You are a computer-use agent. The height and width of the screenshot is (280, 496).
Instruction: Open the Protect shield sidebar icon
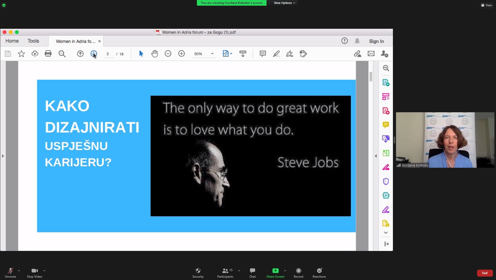(x=386, y=181)
